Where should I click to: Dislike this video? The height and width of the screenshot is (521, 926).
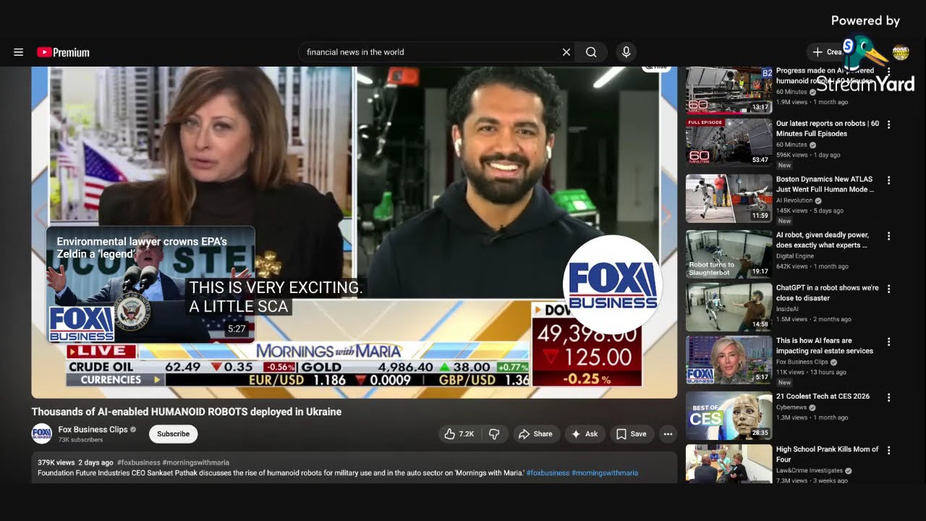click(495, 434)
